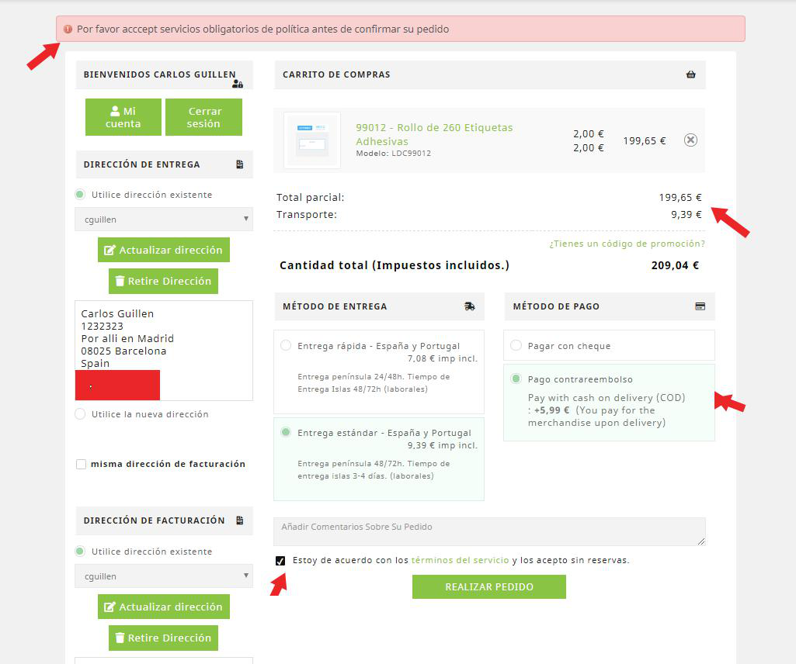Click the delivery address text box with Carlos Guillen
796x664 pixels.
point(163,351)
